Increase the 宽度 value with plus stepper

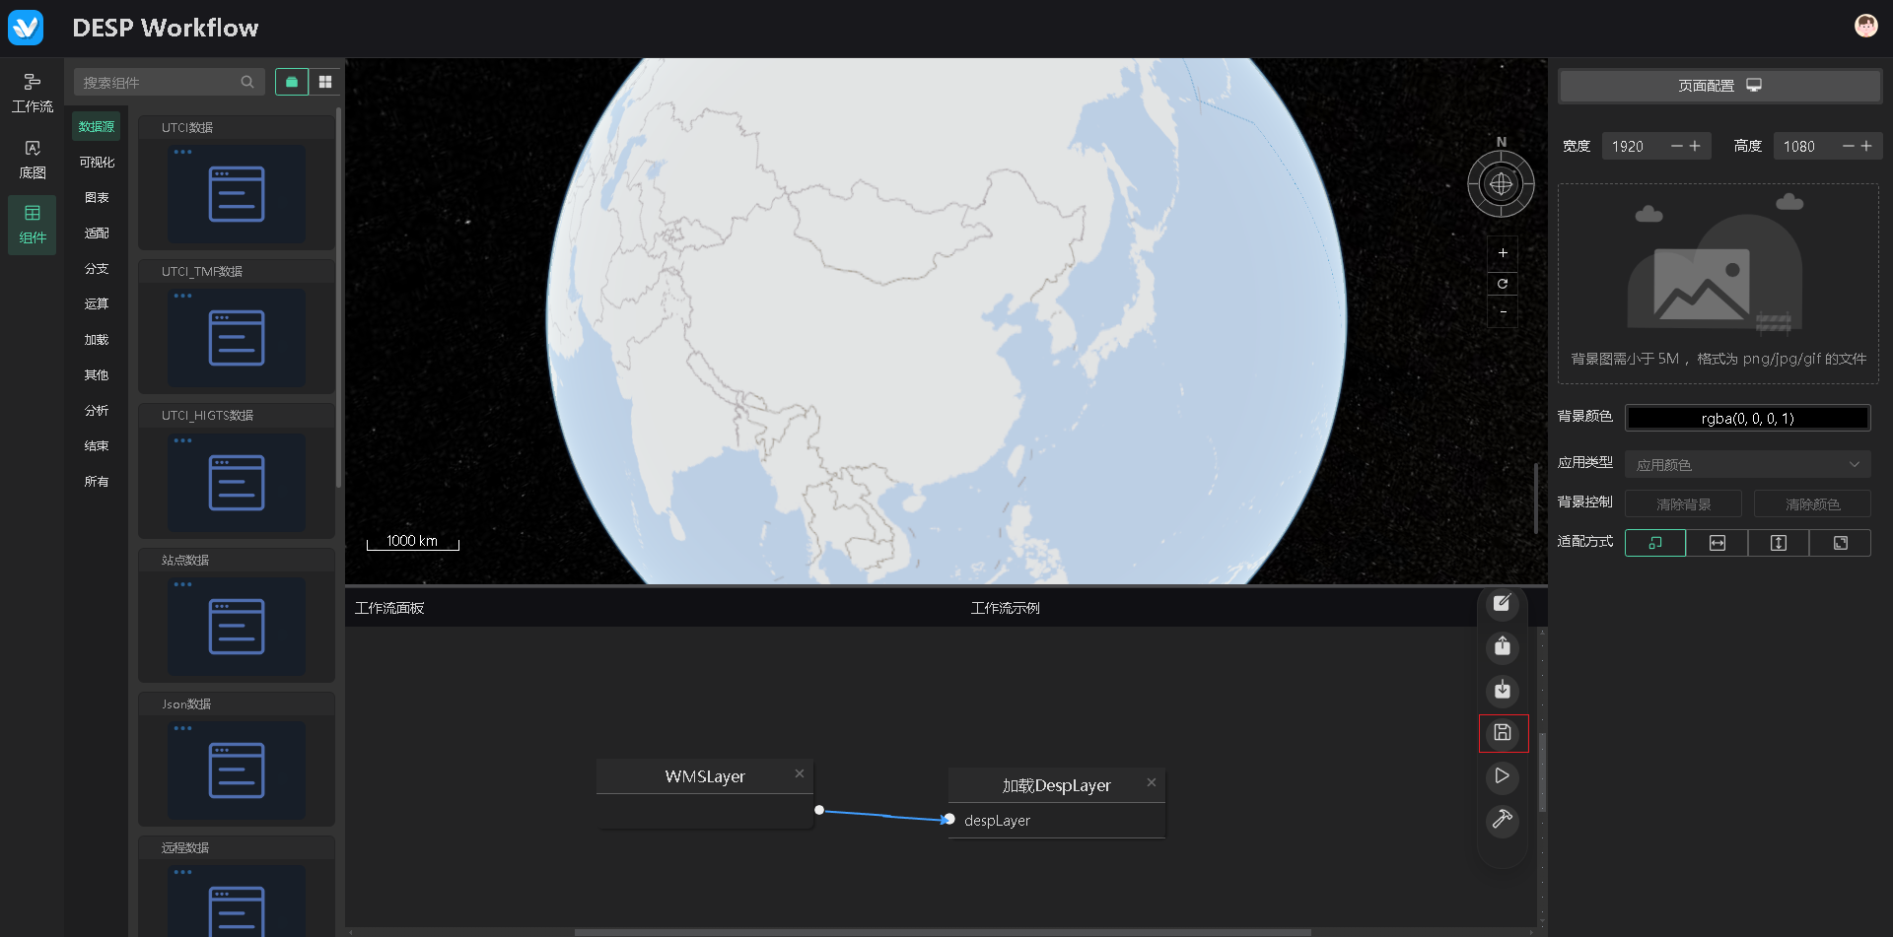(x=1695, y=146)
